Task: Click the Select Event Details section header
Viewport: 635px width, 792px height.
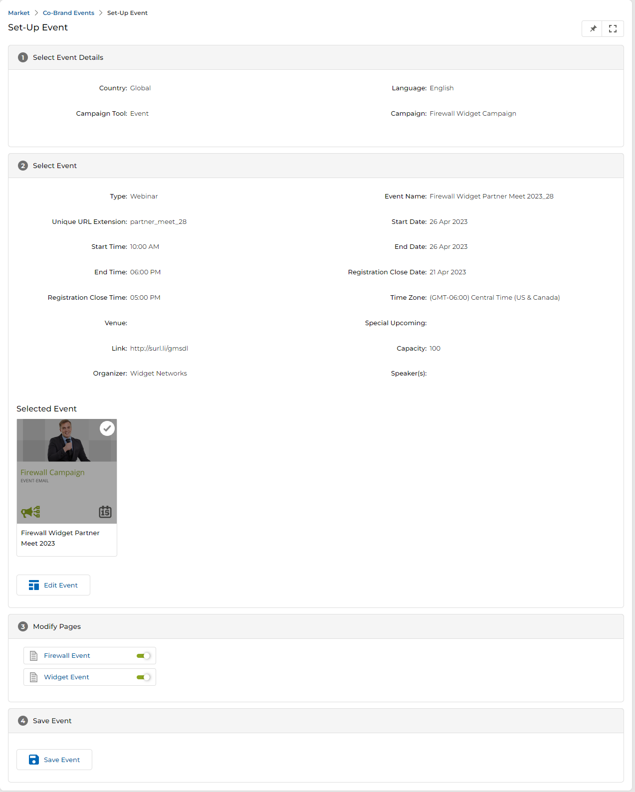Action: 316,57
